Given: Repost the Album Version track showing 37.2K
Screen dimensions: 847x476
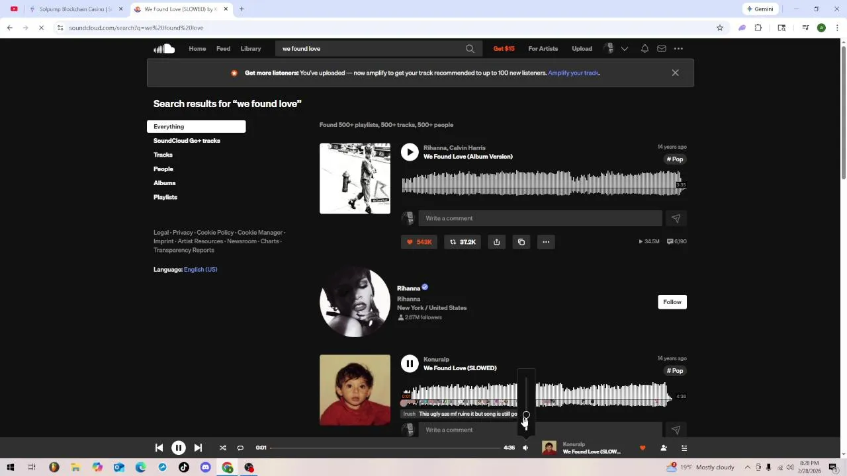Looking at the screenshot, I should pyautogui.click(x=463, y=242).
